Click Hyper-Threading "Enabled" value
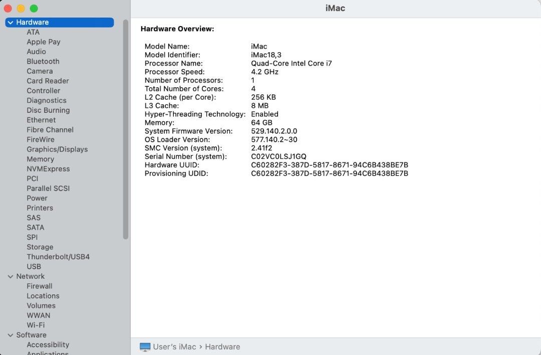541x355 pixels. point(264,114)
